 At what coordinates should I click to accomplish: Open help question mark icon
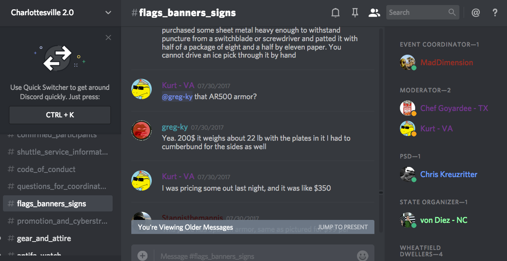[x=495, y=13]
